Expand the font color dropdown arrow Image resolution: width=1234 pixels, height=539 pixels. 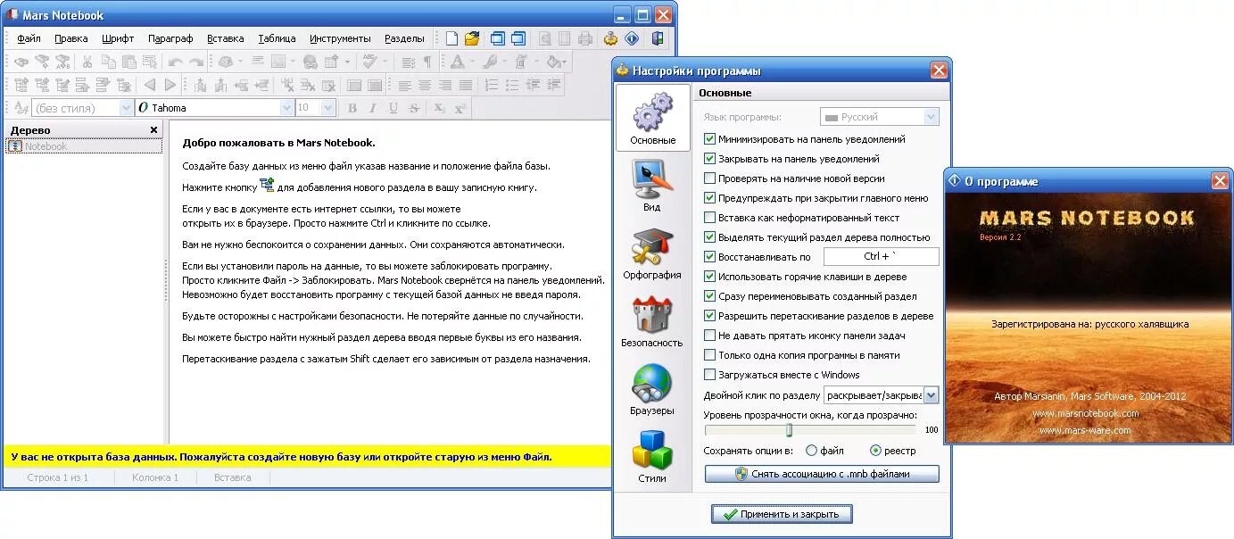click(x=471, y=62)
